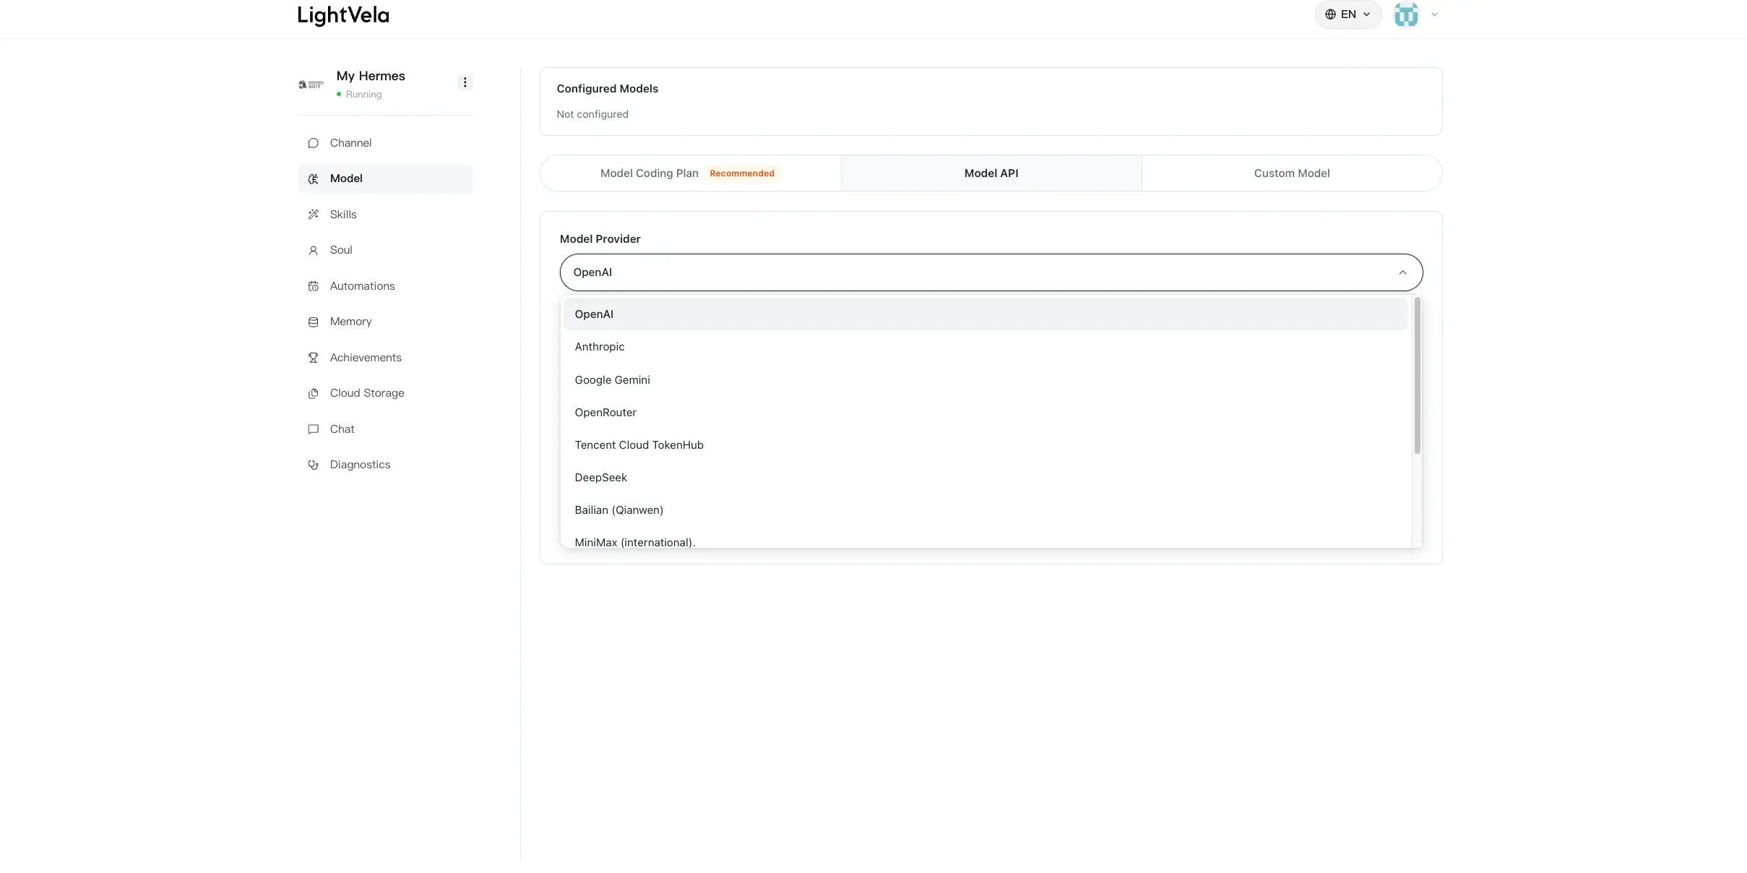
Task: Click the globe language icon
Action: tap(1330, 14)
